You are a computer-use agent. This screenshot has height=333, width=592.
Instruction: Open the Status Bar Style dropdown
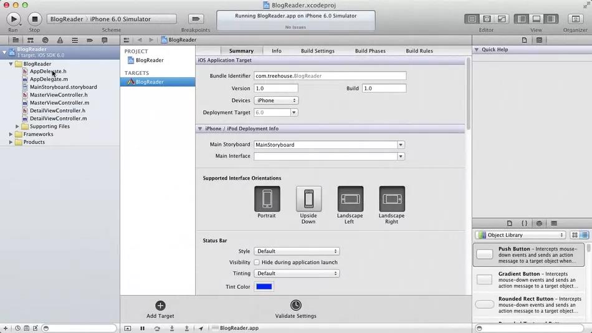(x=297, y=251)
